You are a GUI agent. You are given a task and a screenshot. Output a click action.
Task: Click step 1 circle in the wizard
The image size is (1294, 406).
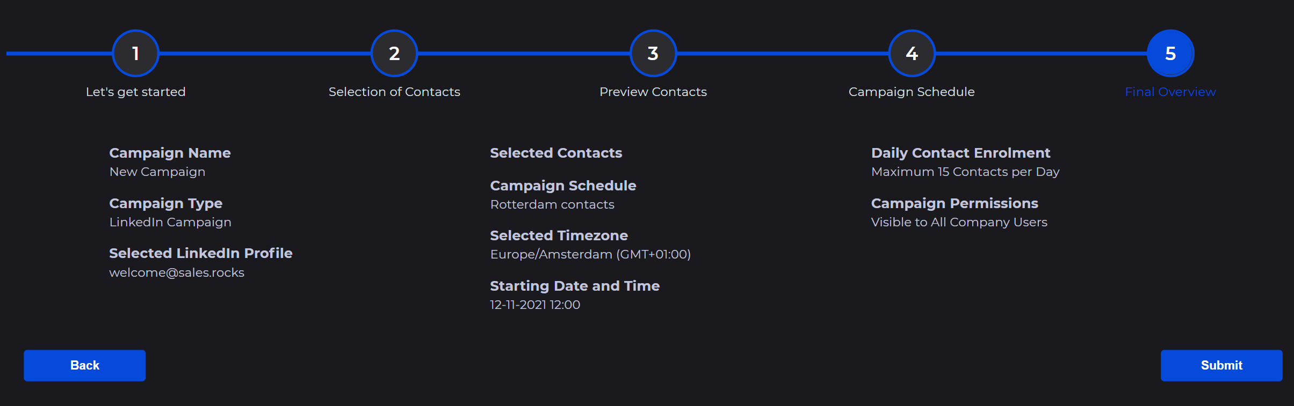[135, 53]
